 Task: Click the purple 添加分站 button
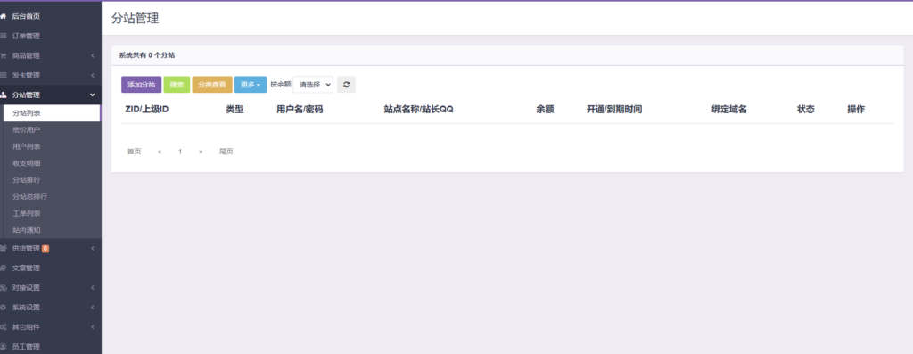point(142,85)
